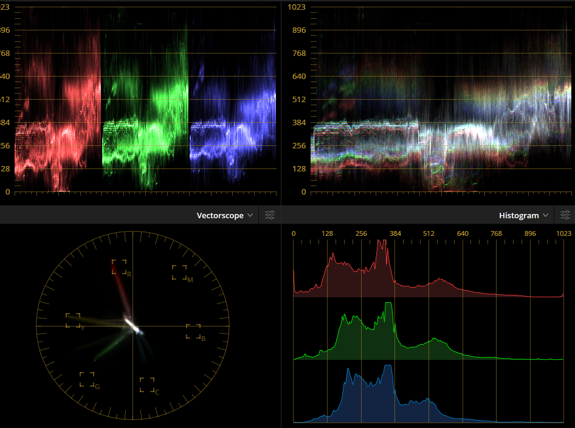Viewport: 575px width, 428px height.
Task: Click the cyan C target box in vectorscope
Action: [147, 384]
